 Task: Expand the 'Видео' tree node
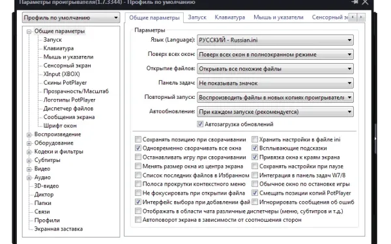click(29, 169)
